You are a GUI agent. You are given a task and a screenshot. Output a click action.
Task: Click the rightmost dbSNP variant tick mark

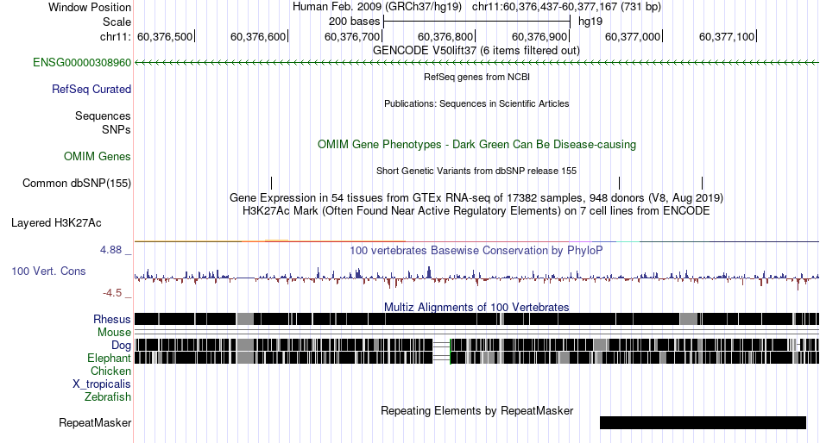click(x=702, y=184)
